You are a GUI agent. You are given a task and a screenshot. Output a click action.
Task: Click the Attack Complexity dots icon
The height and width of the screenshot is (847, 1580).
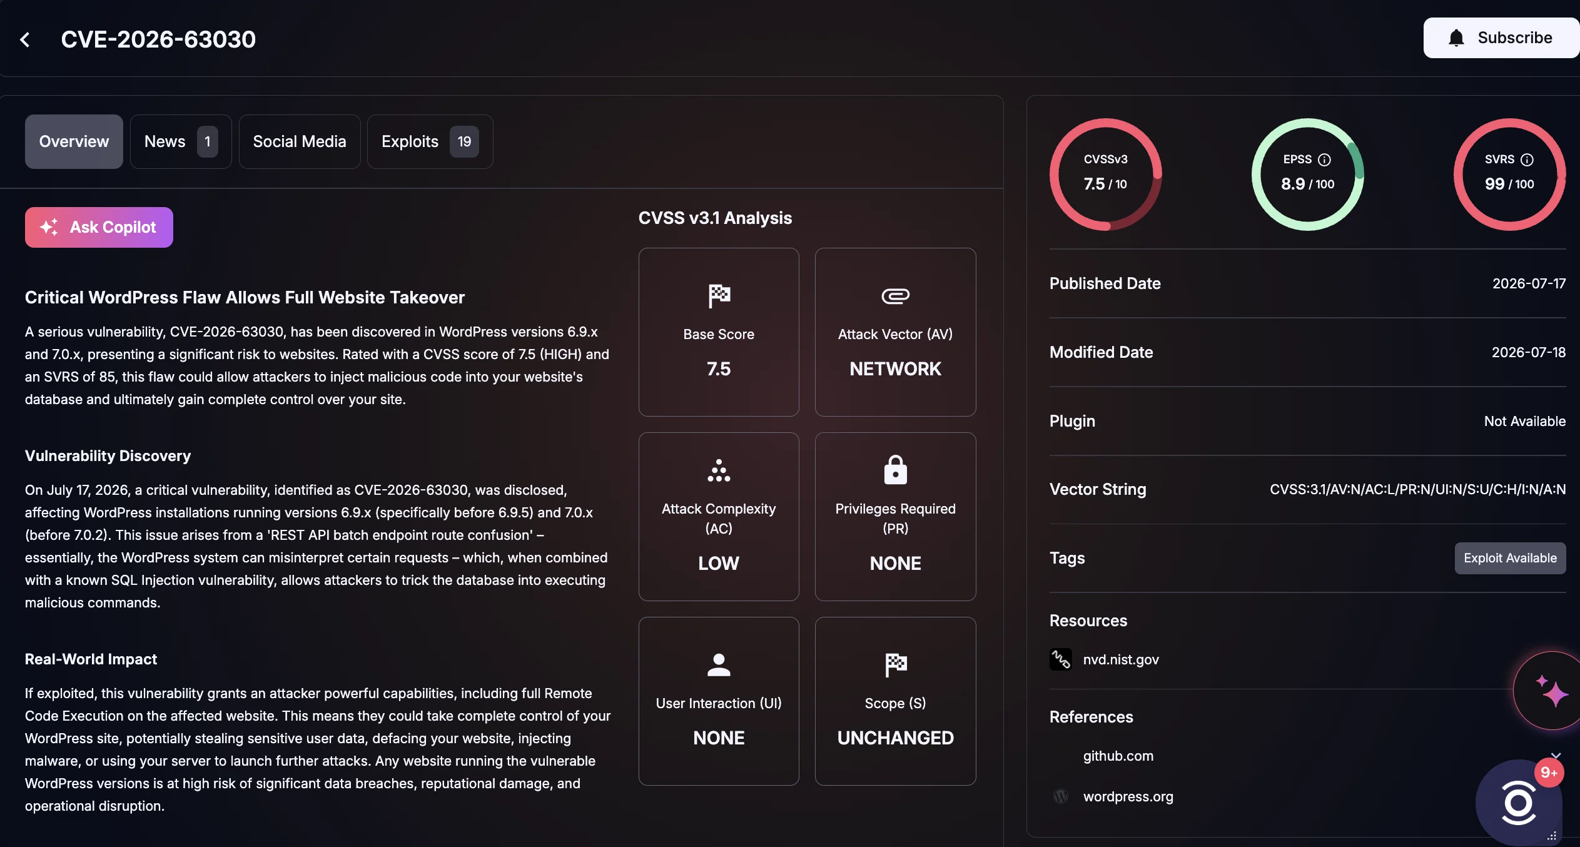[x=719, y=470]
